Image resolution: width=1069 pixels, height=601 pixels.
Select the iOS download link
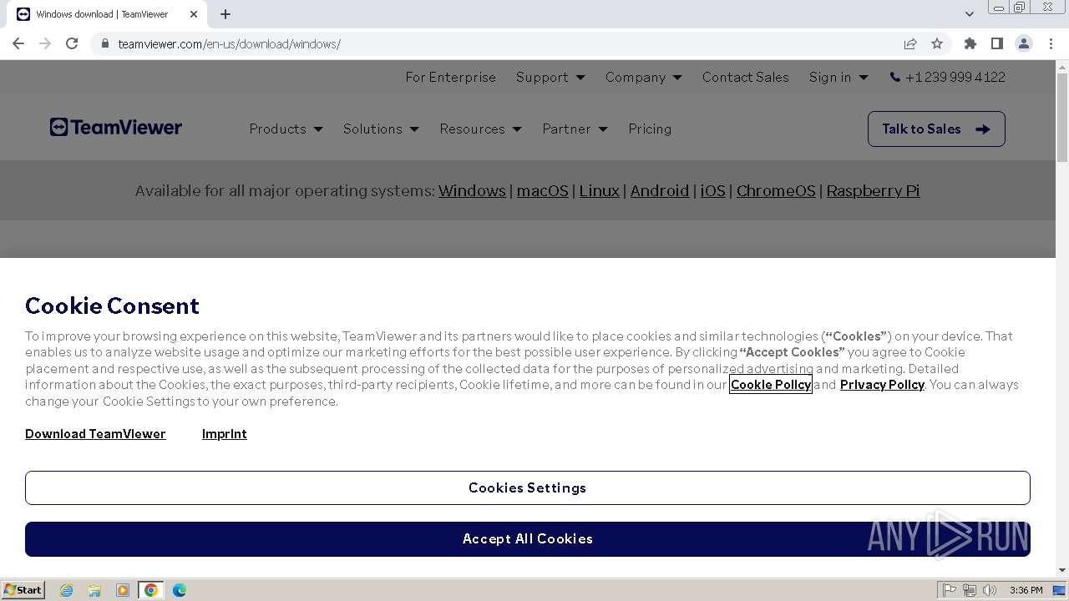pos(712,190)
